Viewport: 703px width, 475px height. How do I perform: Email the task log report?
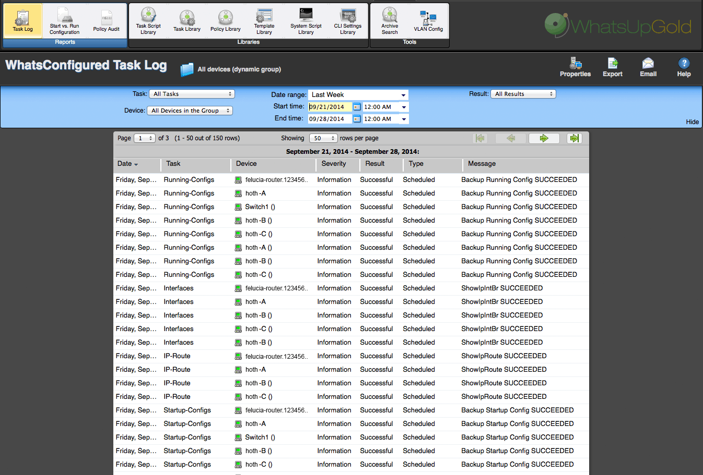(648, 67)
